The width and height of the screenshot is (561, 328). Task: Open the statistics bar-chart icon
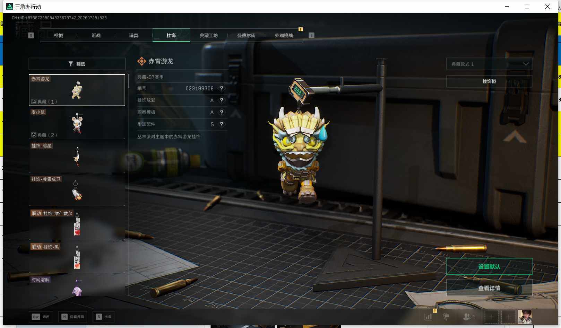428,317
